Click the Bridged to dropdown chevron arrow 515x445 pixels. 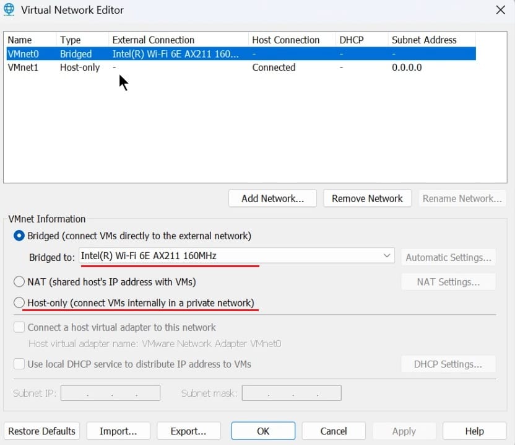[386, 255]
